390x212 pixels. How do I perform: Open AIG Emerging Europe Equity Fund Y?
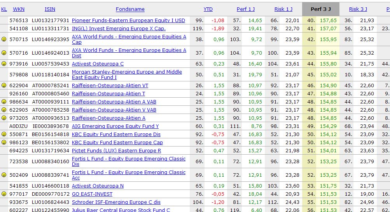(115, 126)
